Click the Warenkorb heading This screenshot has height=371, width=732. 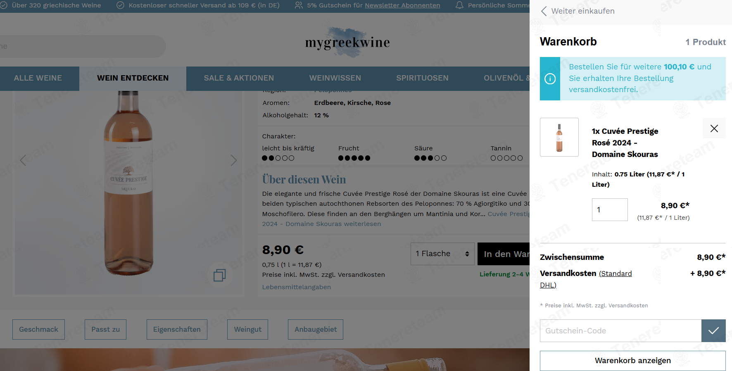pyautogui.click(x=568, y=42)
